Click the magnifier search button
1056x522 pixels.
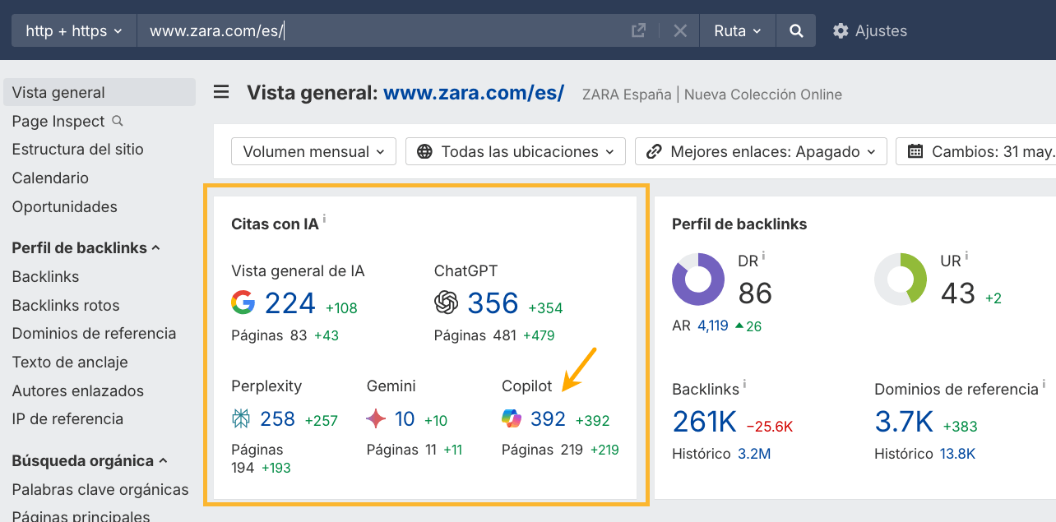(796, 30)
